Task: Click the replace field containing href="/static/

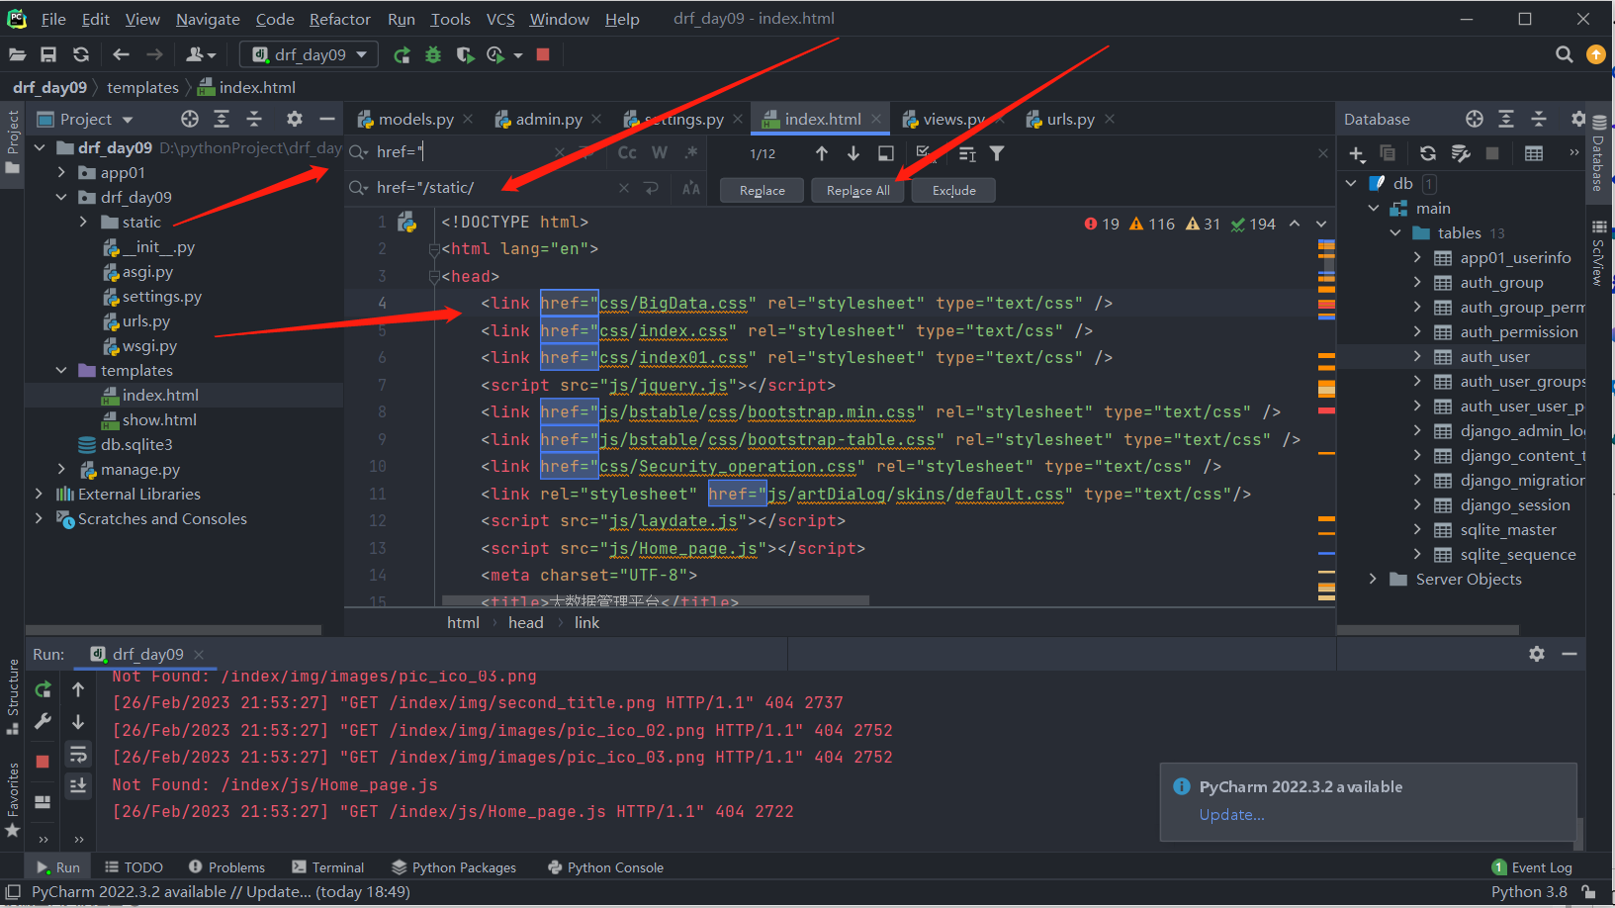Action: [x=490, y=188]
